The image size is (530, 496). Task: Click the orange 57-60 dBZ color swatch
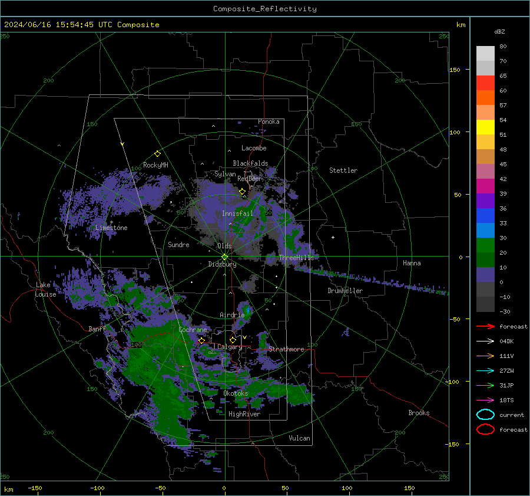click(x=485, y=98)
